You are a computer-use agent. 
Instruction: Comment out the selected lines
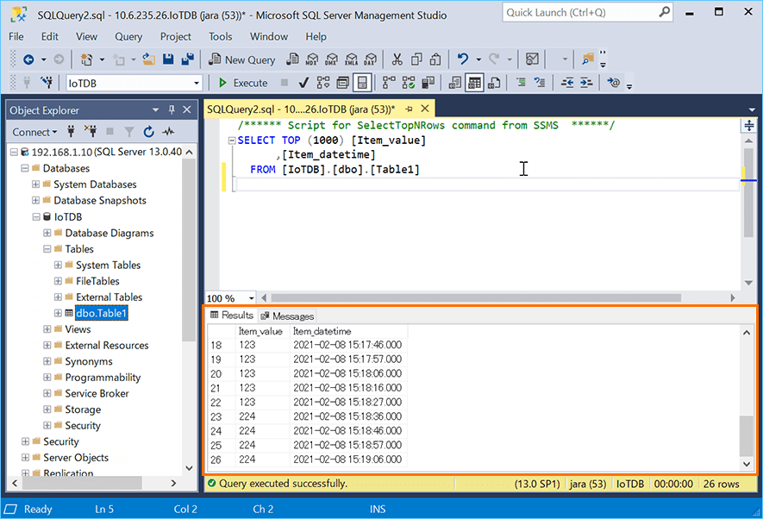[521, 83]
